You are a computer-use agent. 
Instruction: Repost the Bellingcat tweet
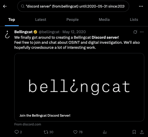[48, 132]
